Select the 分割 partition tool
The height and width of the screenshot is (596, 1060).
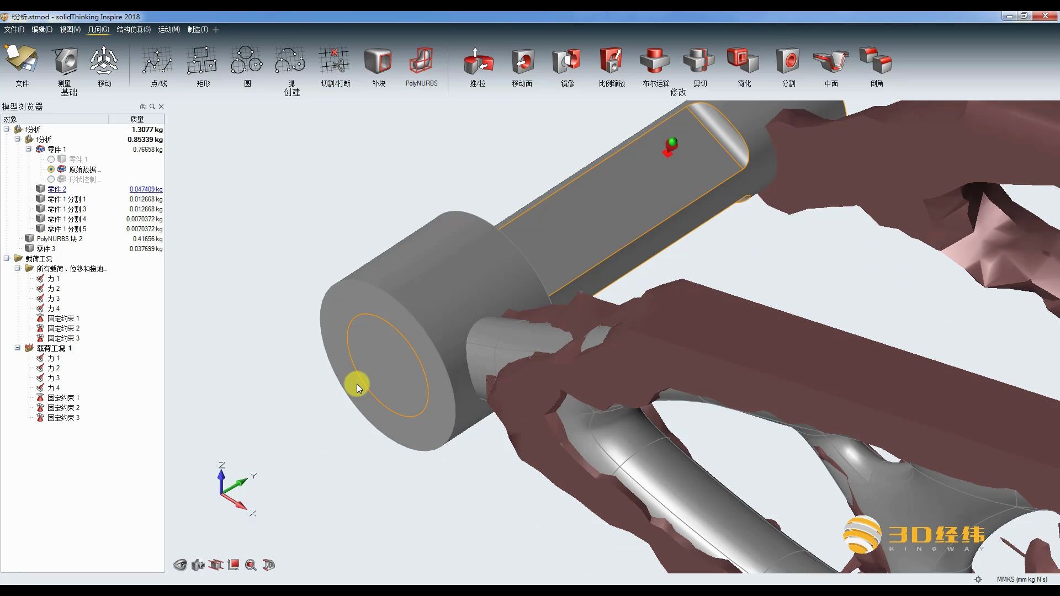(x=788, y=61)
